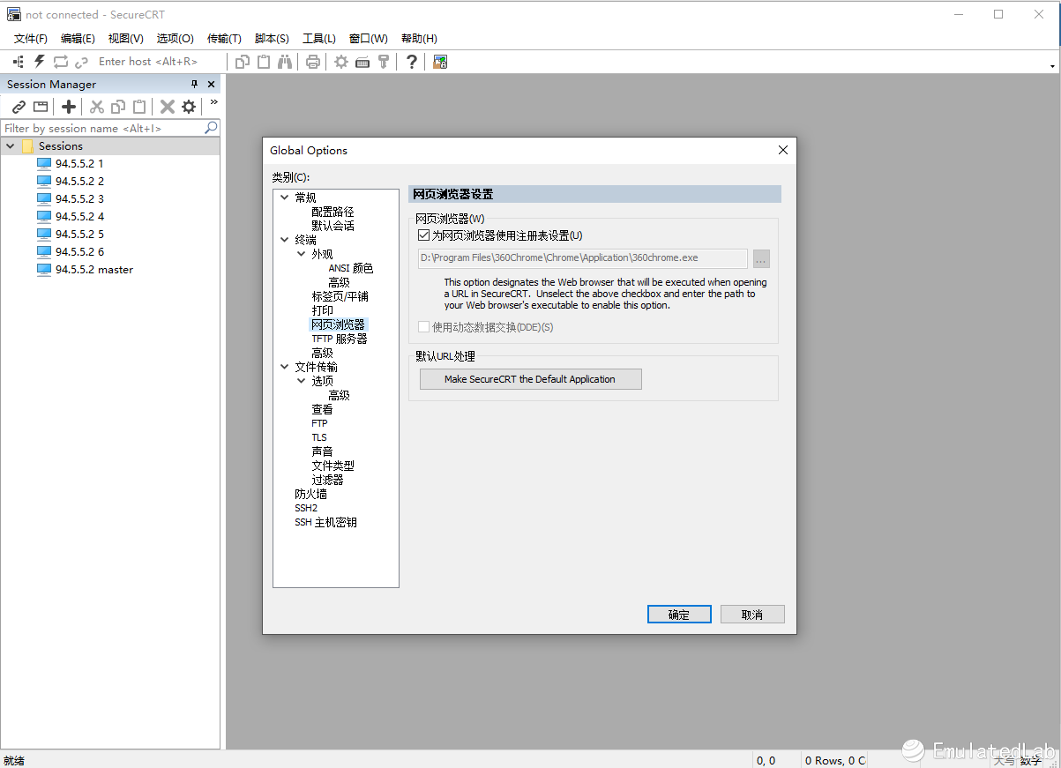Click the Keymap Editor keyboard icon
Screen dimensions: 1061x768
(x=362, y=62)
